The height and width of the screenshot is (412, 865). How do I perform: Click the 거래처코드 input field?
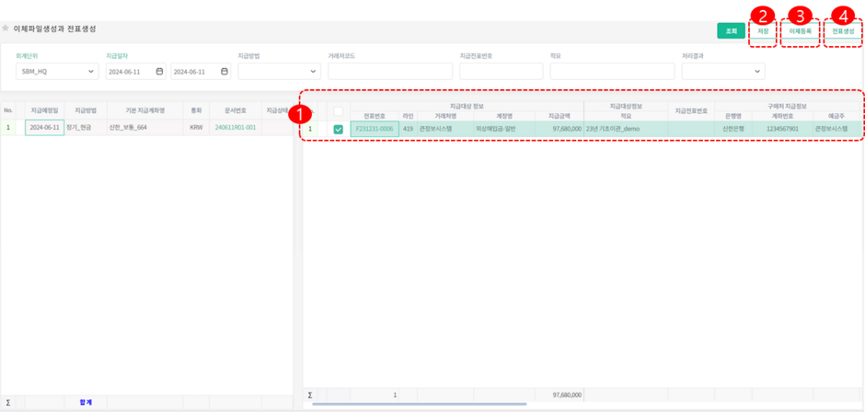coord(389,72)
